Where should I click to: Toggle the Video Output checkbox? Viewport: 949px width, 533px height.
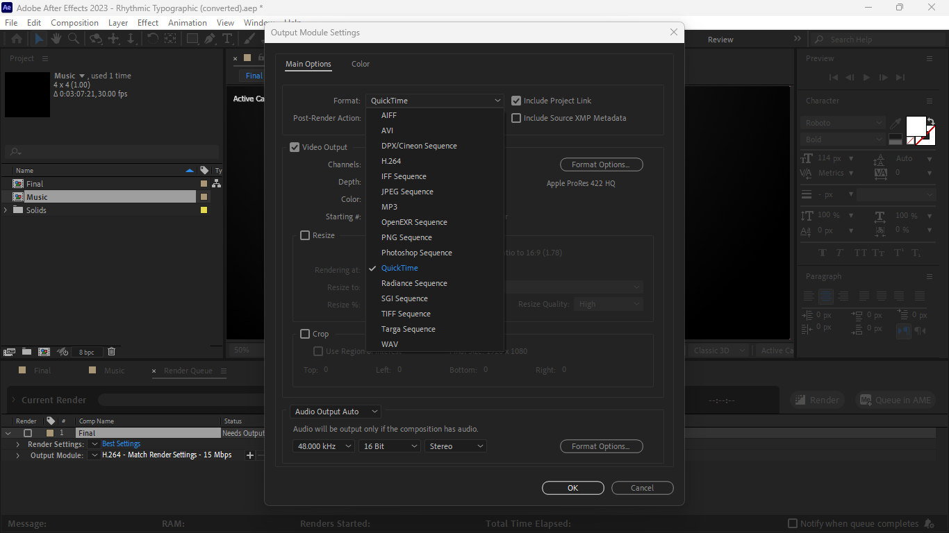pyautogui.click(x=295, y=147)
